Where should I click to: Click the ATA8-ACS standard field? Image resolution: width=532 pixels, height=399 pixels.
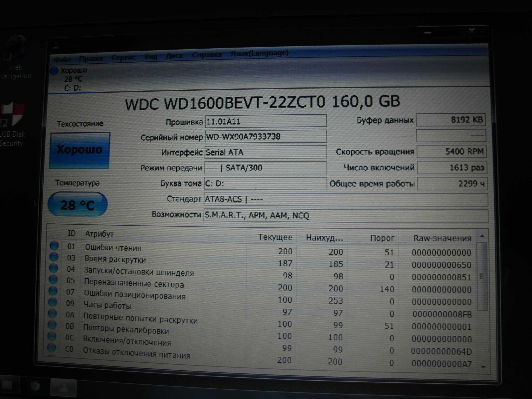[346, 199]
